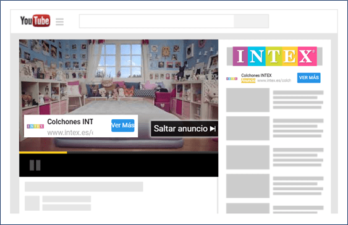The height and width of the screenshot is (225, 348).
Task: Click the small INTEX logo in video overlay
Action: [35, 126]
